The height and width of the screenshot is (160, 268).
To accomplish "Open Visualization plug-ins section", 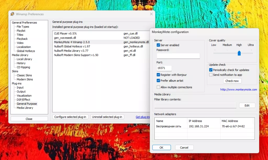I will (24, 96).
